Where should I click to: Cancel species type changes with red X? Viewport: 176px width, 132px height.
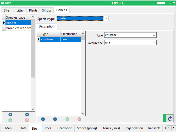[x=27, y=120]
